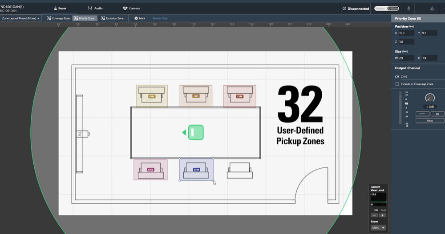Decrease view level with minus button
This screenshot has width=445, height=234.
click(374, 215)
